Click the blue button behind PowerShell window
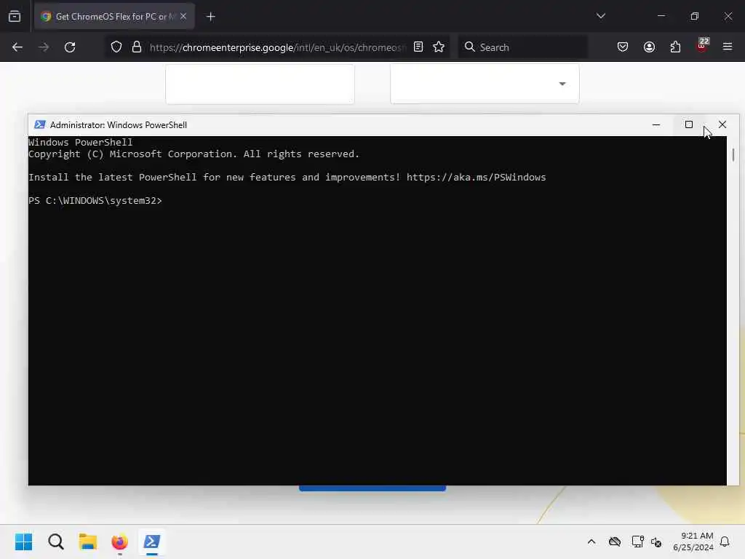This screenshot has width=745, height=559. [372, 488]
